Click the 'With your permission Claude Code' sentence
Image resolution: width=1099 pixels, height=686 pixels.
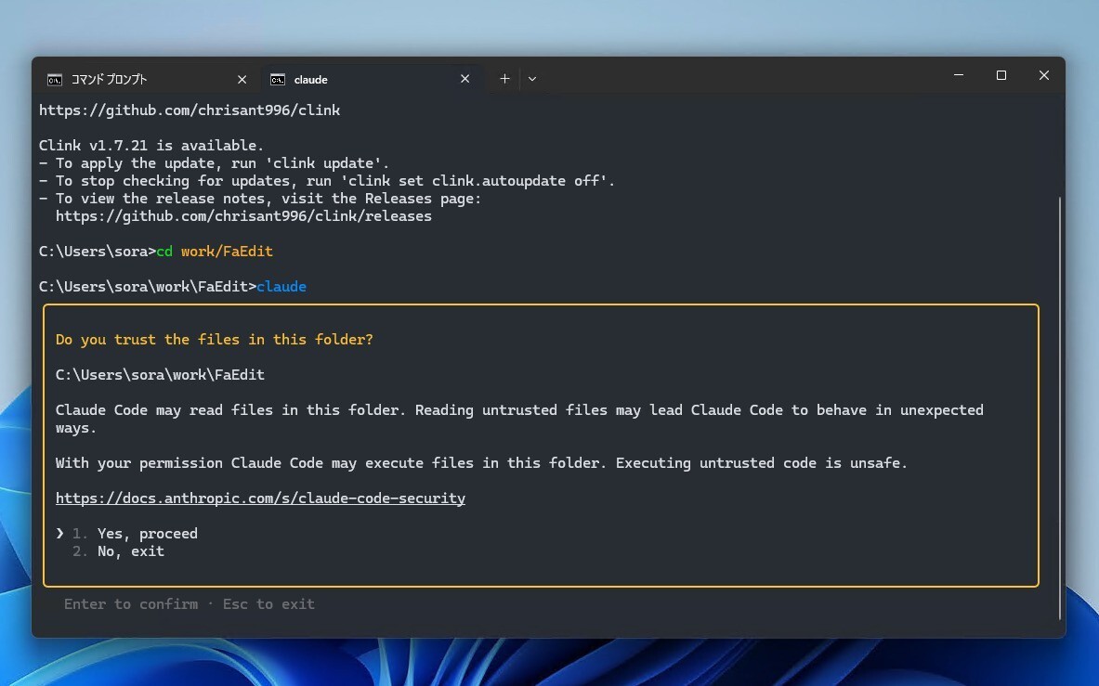point(481,462)
